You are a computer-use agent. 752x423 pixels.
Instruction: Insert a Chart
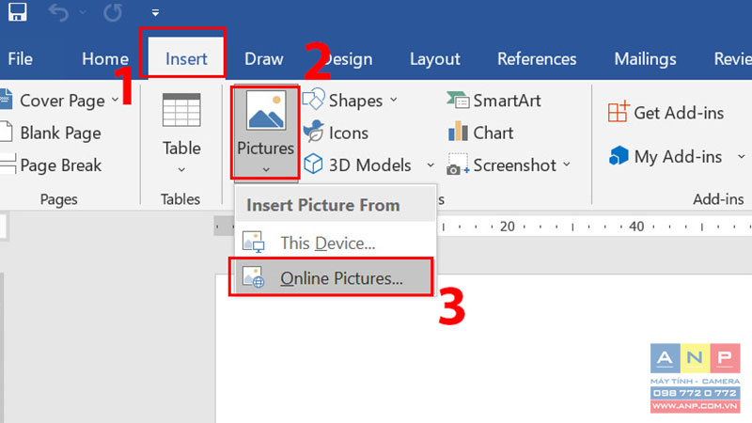point(480,133)
